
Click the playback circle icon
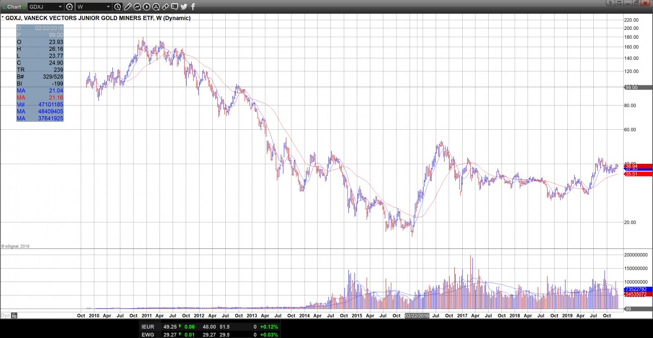click(146, 7)
